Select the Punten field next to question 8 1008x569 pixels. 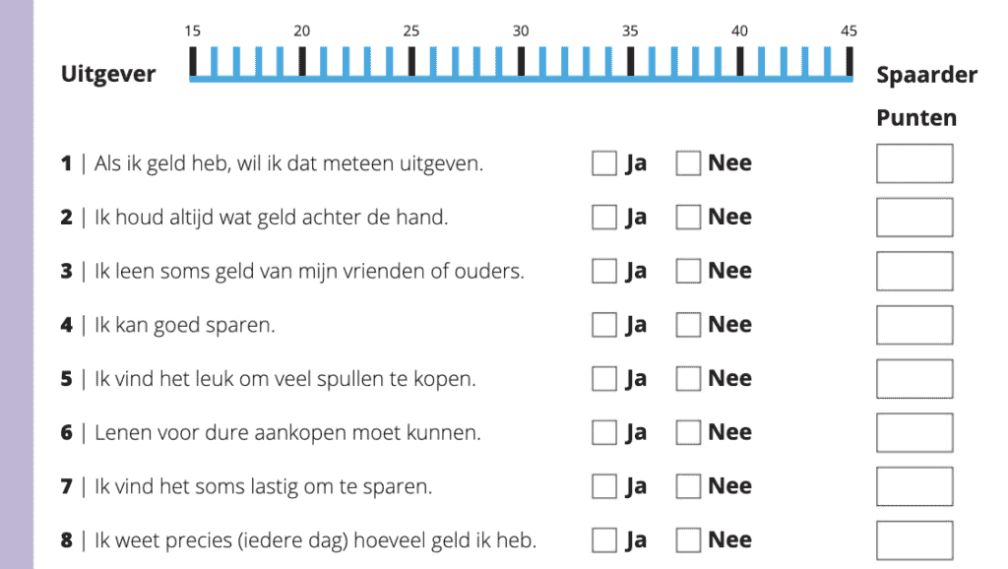coord(914,539)
